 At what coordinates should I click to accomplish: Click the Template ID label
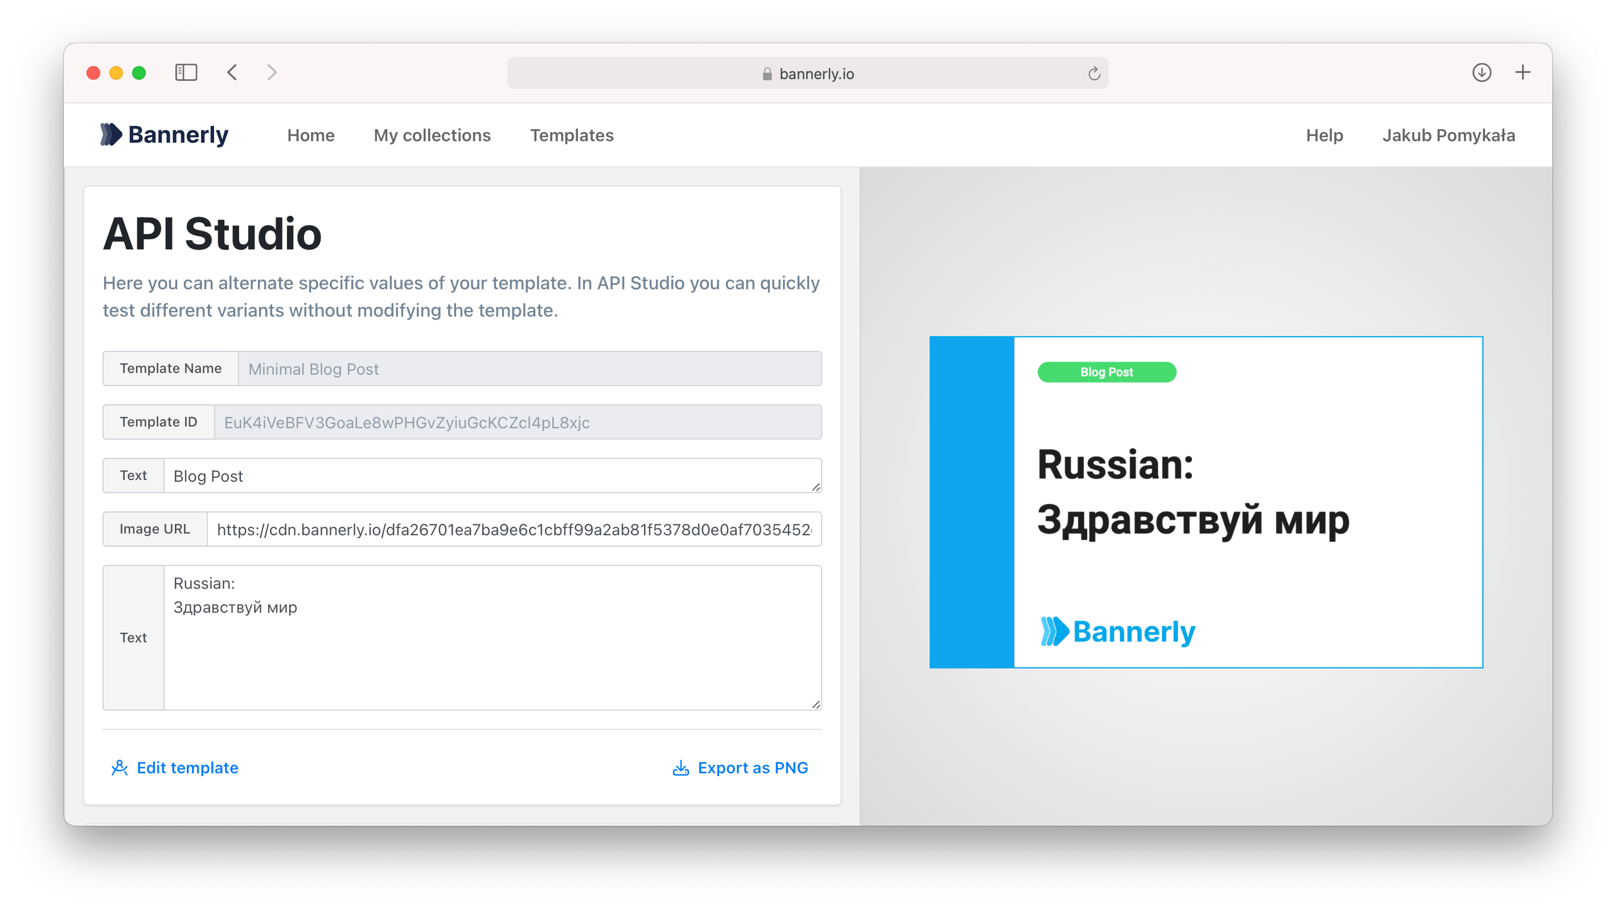click(159, 422)
